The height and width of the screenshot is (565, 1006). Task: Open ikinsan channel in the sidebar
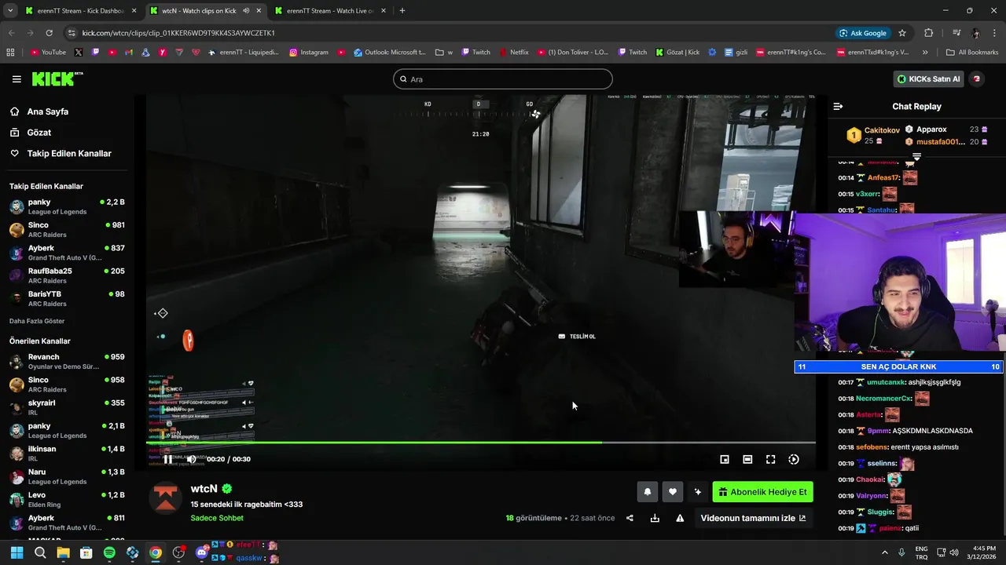[67, 454]
